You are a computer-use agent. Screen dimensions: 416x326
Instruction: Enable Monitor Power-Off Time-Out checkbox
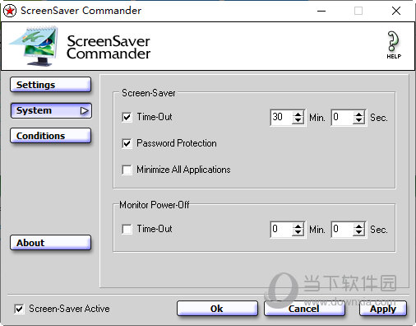(x=127, y=229)
